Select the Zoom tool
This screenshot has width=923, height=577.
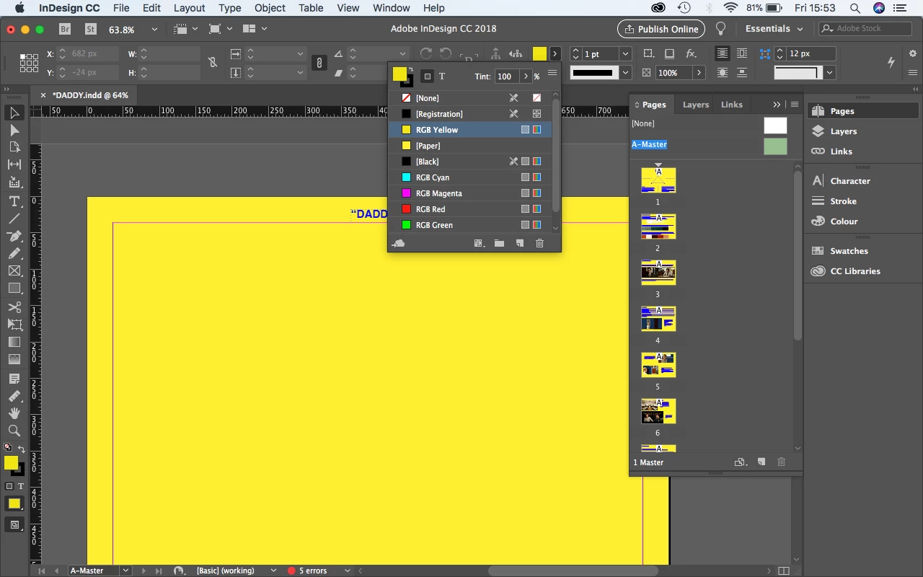coord(14,431)
